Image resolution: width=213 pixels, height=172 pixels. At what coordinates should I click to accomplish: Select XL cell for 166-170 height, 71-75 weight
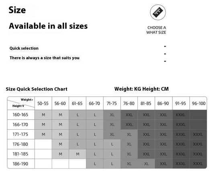click(112, 124)
